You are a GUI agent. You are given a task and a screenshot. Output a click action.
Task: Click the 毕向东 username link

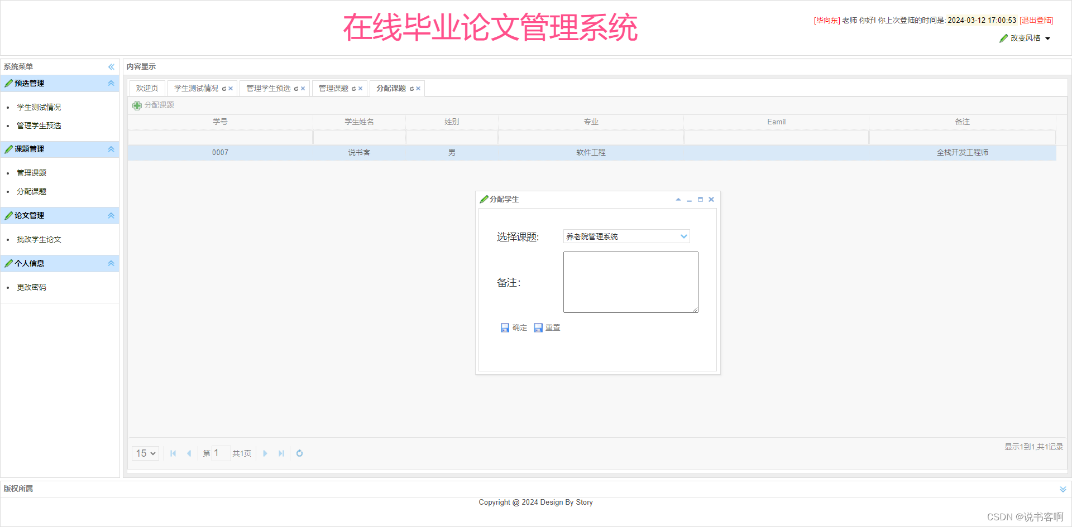pyautogui.click(x=827, y=21)
